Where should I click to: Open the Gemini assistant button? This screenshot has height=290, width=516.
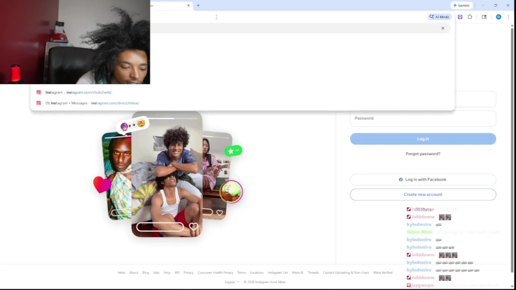(x=461, y=5)
